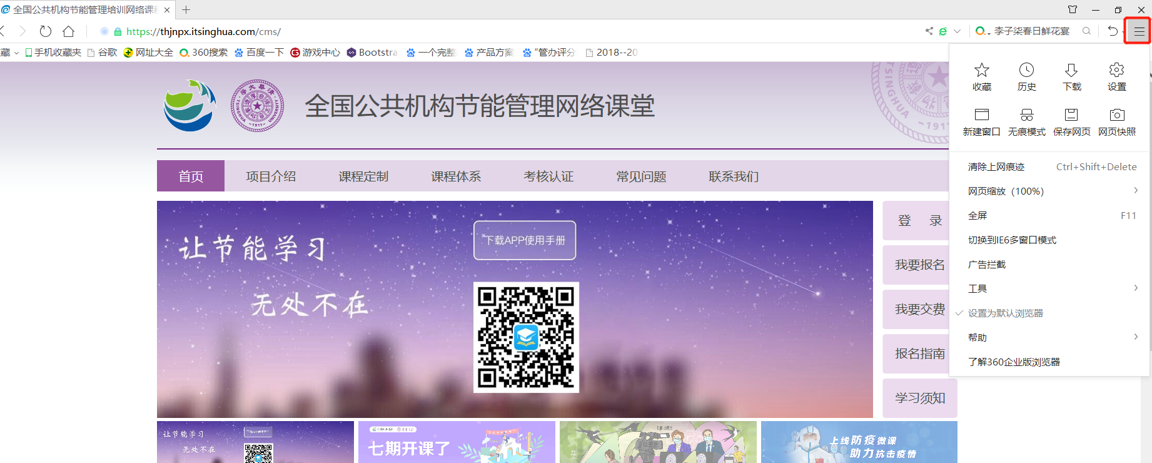1152x463 pixels.
Task: Click the 让节能学习 small banner thumbnail
Action: point(255,442)
